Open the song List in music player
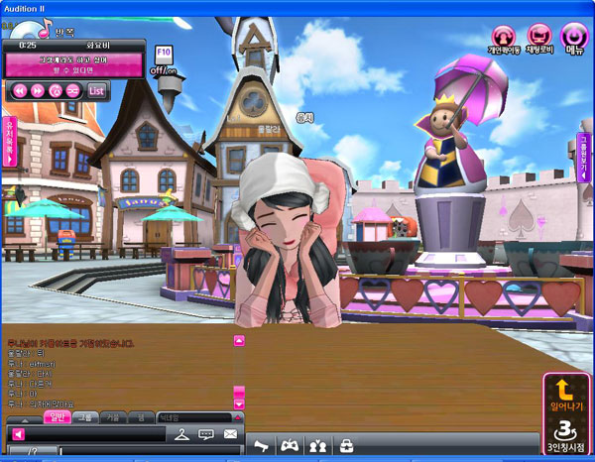The image size is (595, 462). pos(96,90)
